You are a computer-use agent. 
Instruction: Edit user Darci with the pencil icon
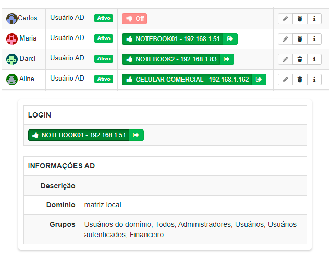285,59
